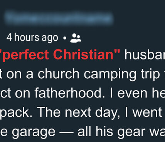The height and width of the screenshot is (142, 165).
Task: Click the long dash after "garage"
Action: pyautogui.click(x=66, y=132)
